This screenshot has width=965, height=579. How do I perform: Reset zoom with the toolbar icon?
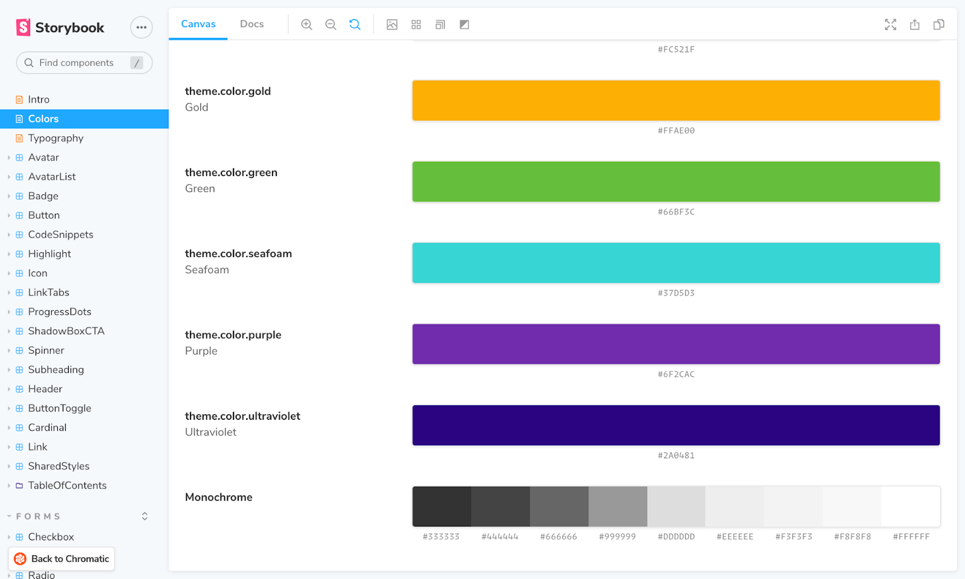355,25
